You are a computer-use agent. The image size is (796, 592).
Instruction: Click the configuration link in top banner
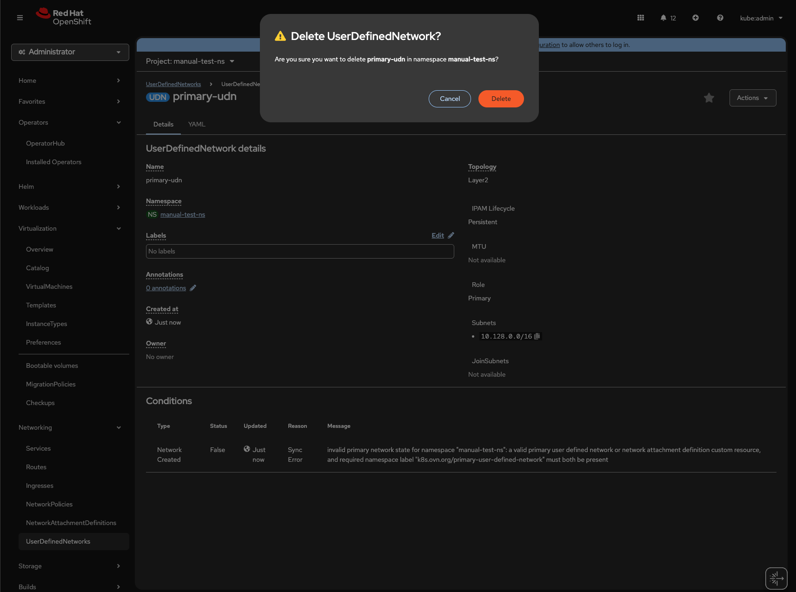pos(549,45)
